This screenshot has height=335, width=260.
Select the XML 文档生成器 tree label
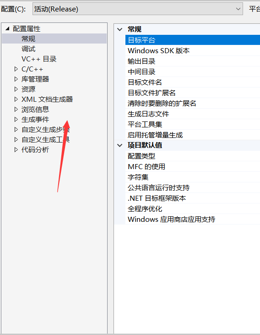coord(47,99)
